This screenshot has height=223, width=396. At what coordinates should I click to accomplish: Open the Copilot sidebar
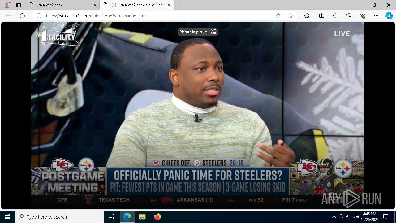coord(389,16)
